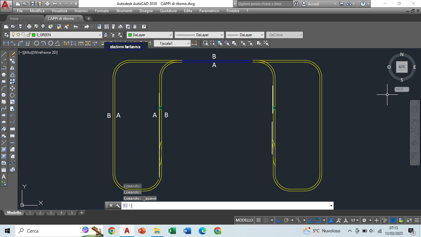The width and height of the screenshot is (421, 237).
Task: Click the Save icon in Standard toolbar
Action: pos(20,27)
